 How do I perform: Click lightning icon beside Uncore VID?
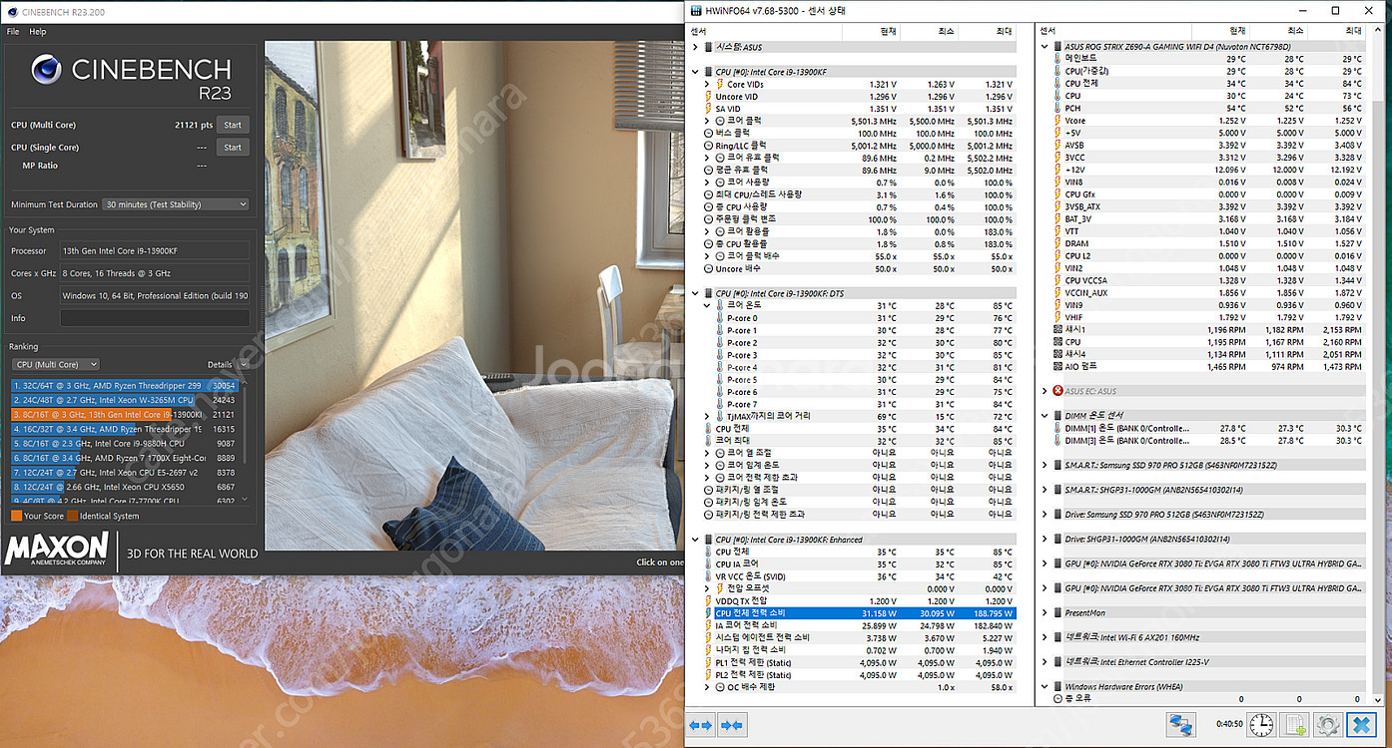708,97
